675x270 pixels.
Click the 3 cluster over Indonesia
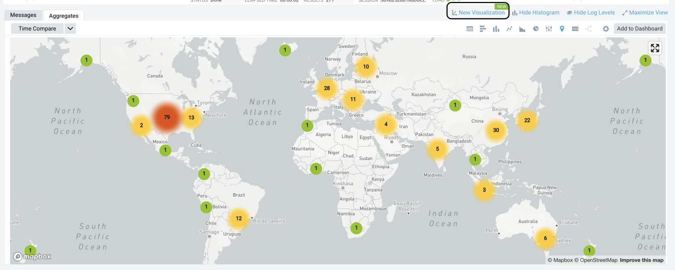tap(484, 190)
